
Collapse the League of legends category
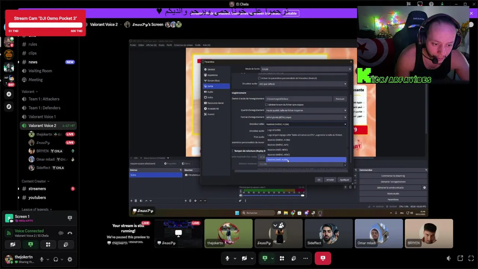[37, 210]
